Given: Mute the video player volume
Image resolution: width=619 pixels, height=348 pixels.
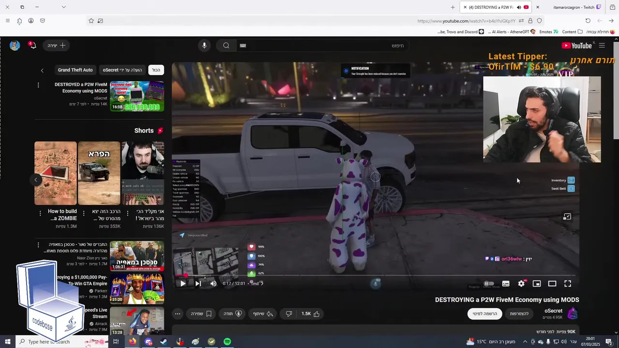Looking at the screenshot, I should click(213, 284).
